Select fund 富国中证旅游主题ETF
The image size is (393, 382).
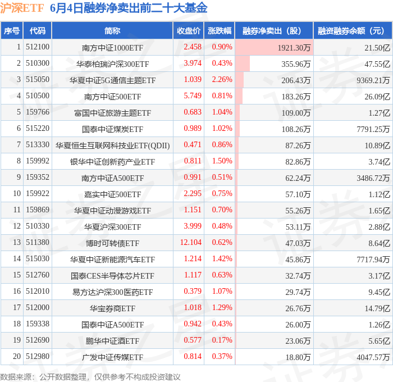[112, 113]
